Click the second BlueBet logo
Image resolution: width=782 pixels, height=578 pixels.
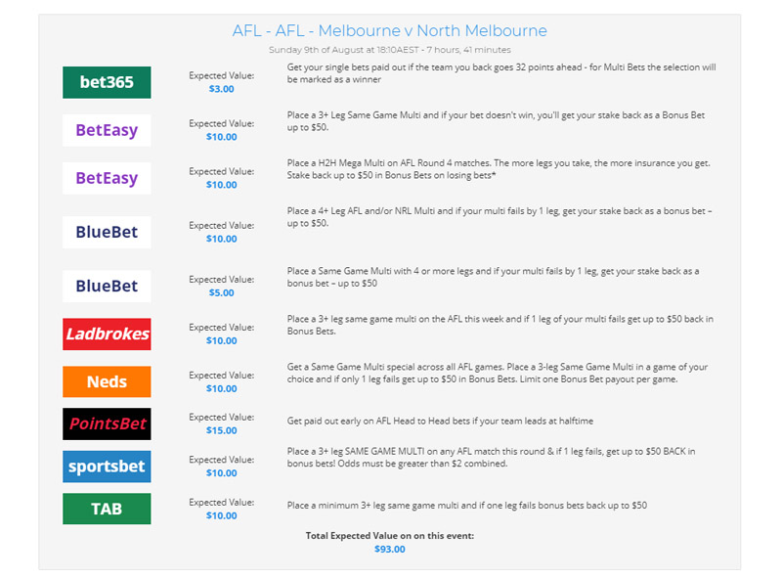pyautogui.click(x=107, y=286)
